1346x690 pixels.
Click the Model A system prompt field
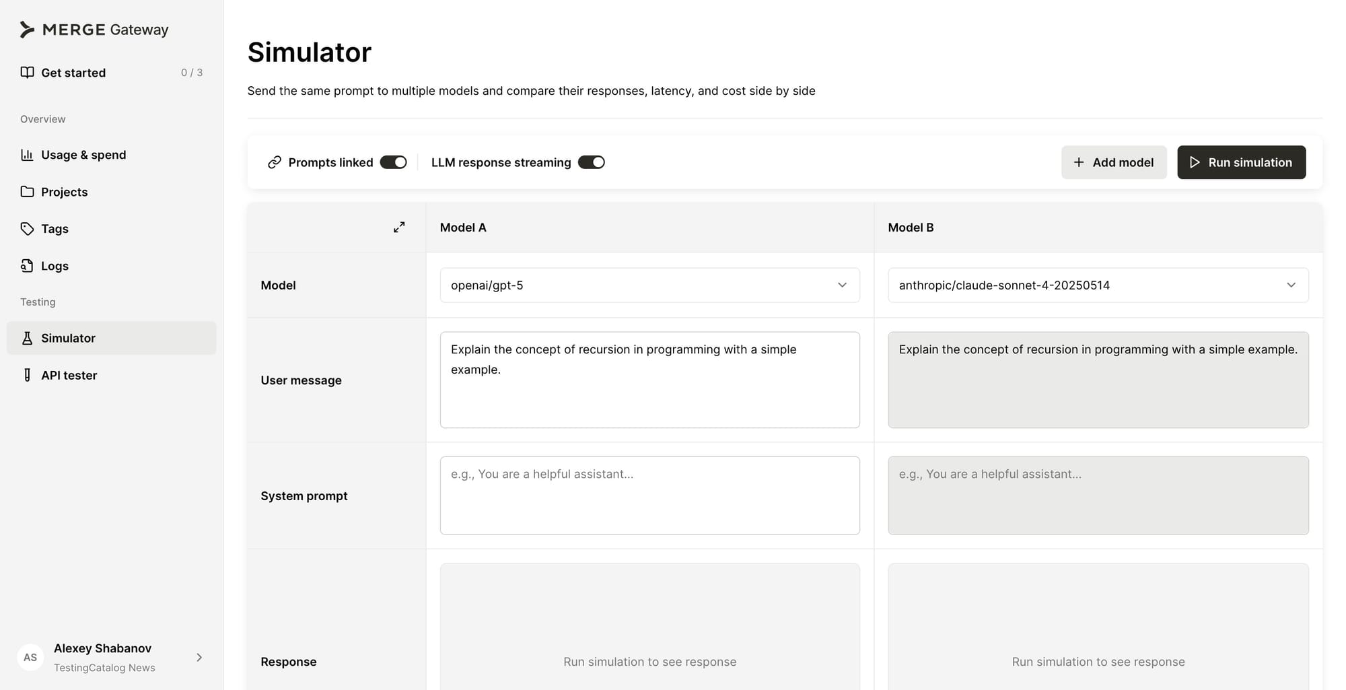(649, 495)
